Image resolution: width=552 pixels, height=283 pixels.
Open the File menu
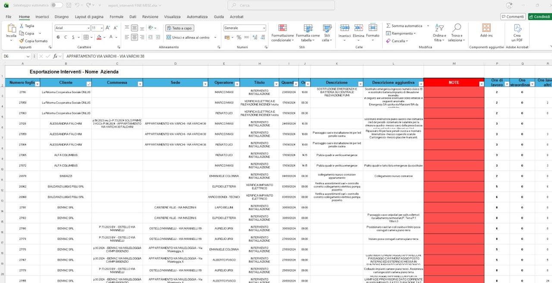point(9,16)
